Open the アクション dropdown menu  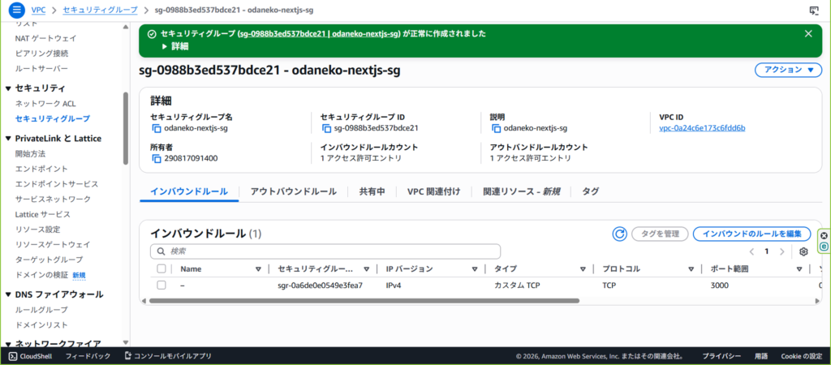tap(787, 71)
